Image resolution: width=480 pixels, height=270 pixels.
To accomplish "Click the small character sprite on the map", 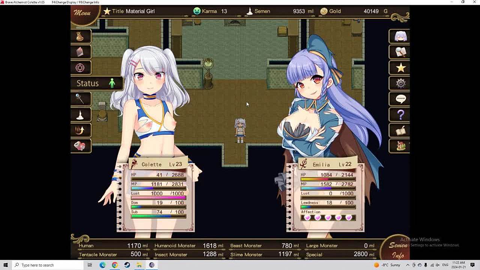I will (x=240, y=130).
